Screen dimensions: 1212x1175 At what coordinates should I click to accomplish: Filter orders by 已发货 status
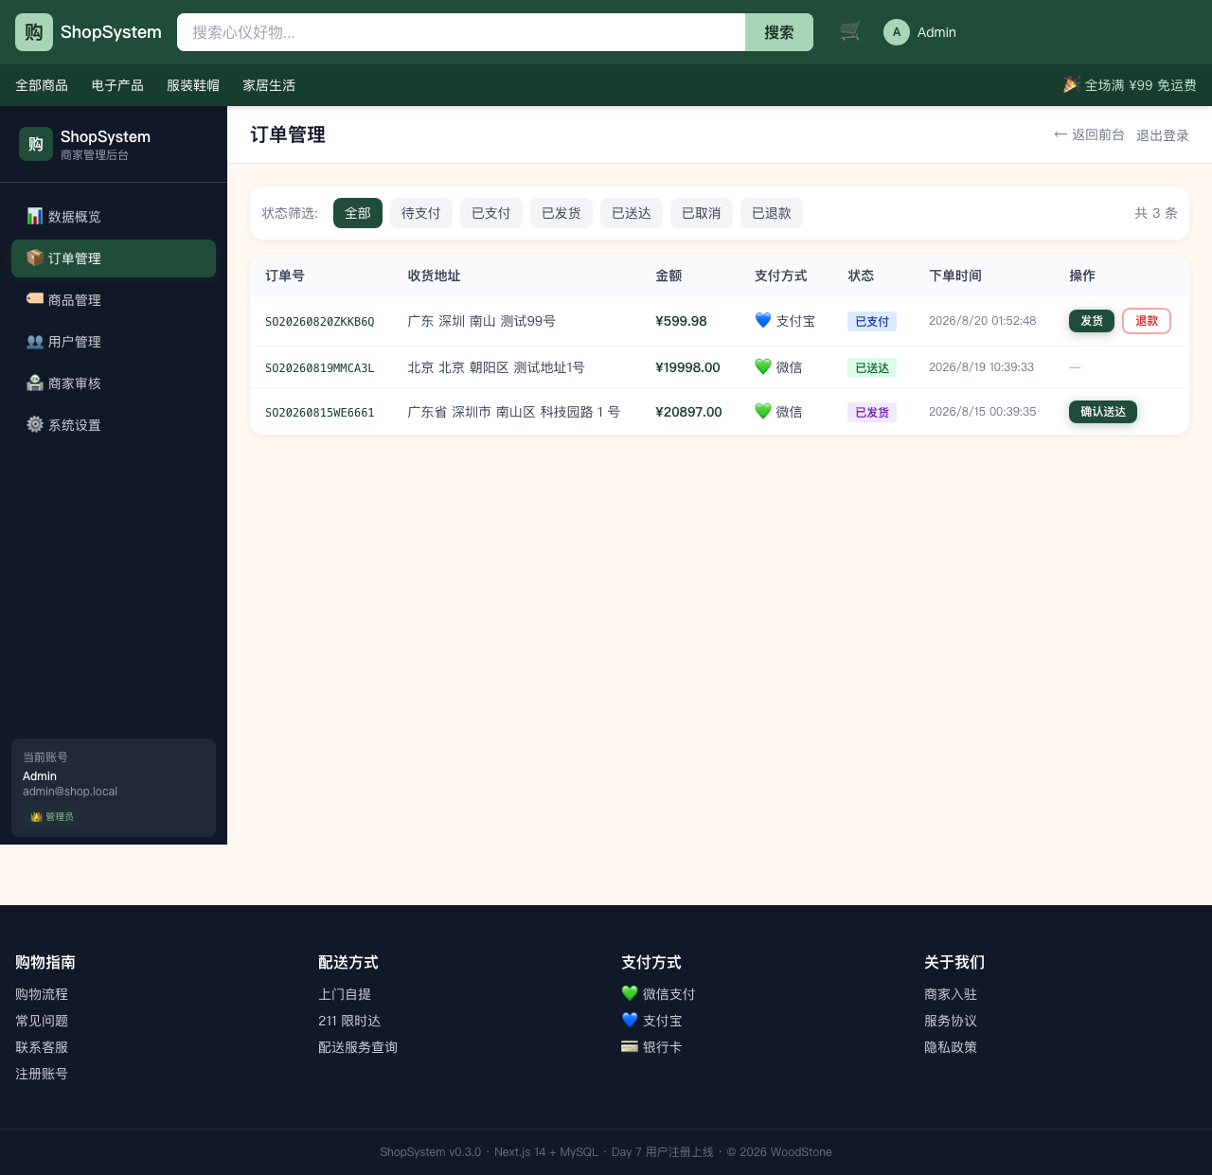click(561, 213)
